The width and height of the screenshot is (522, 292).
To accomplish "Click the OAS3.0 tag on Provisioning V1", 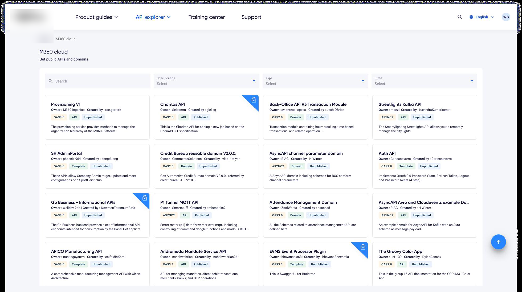I will pos(59,117).
